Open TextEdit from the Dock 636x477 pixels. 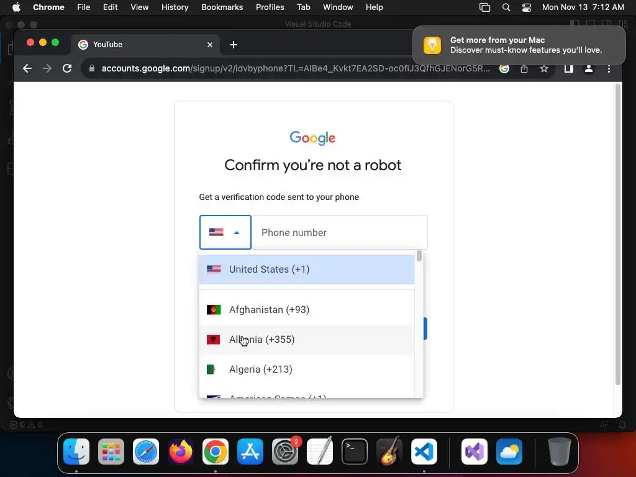[320, 452]
